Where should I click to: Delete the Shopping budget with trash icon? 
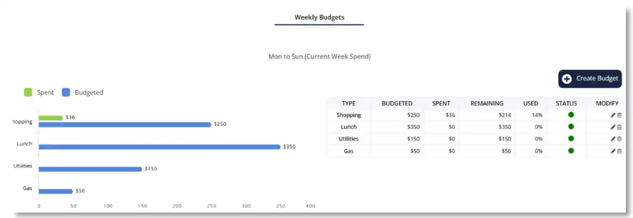pos(619,115)
